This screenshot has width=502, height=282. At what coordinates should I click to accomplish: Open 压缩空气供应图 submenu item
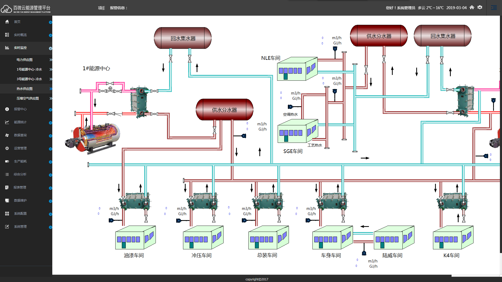coord(28,98)
